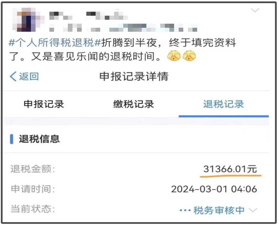
Task: Click the blue bar beside 退税信息
Action: 12,139
